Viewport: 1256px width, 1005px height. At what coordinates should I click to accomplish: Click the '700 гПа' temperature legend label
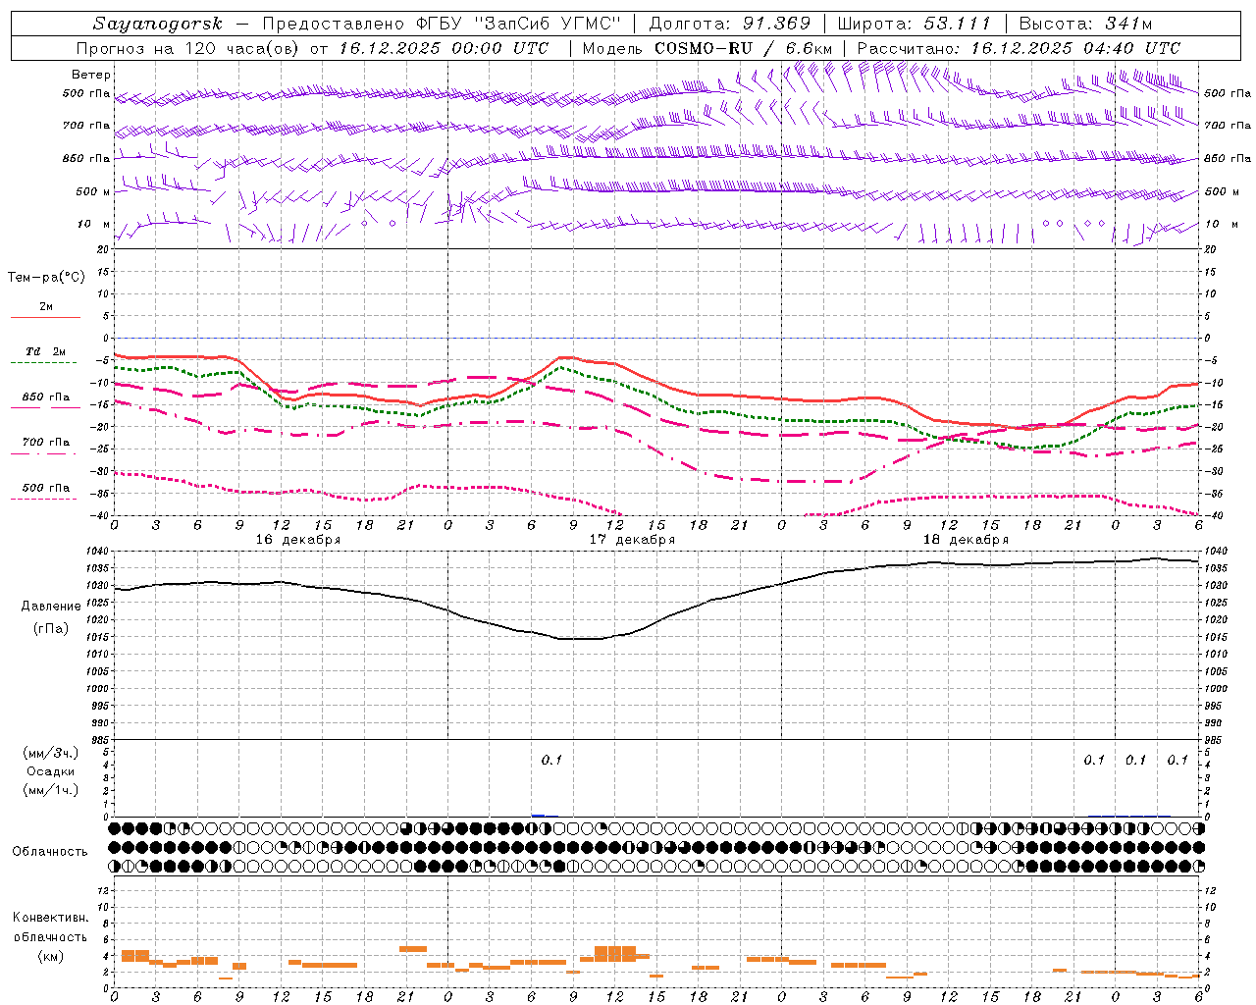click(46, 443)
